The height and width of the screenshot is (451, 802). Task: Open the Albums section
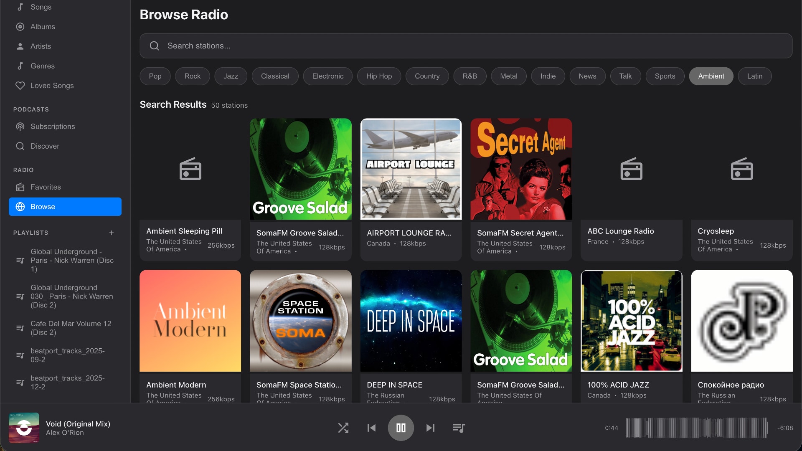(65, 27)
